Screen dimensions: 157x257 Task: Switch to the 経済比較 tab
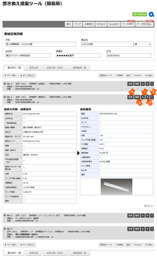[x=34, y=68]
